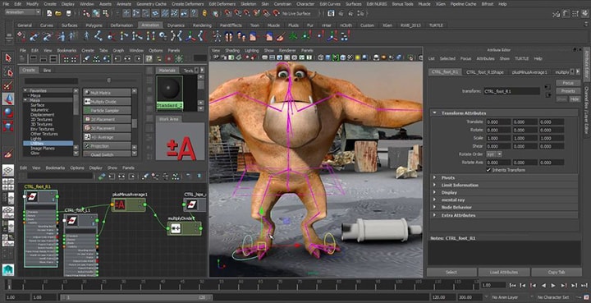This screenshot has height=303, width=591.
Task: Click the Standard_2 material swatch
Action: (170, 92)
